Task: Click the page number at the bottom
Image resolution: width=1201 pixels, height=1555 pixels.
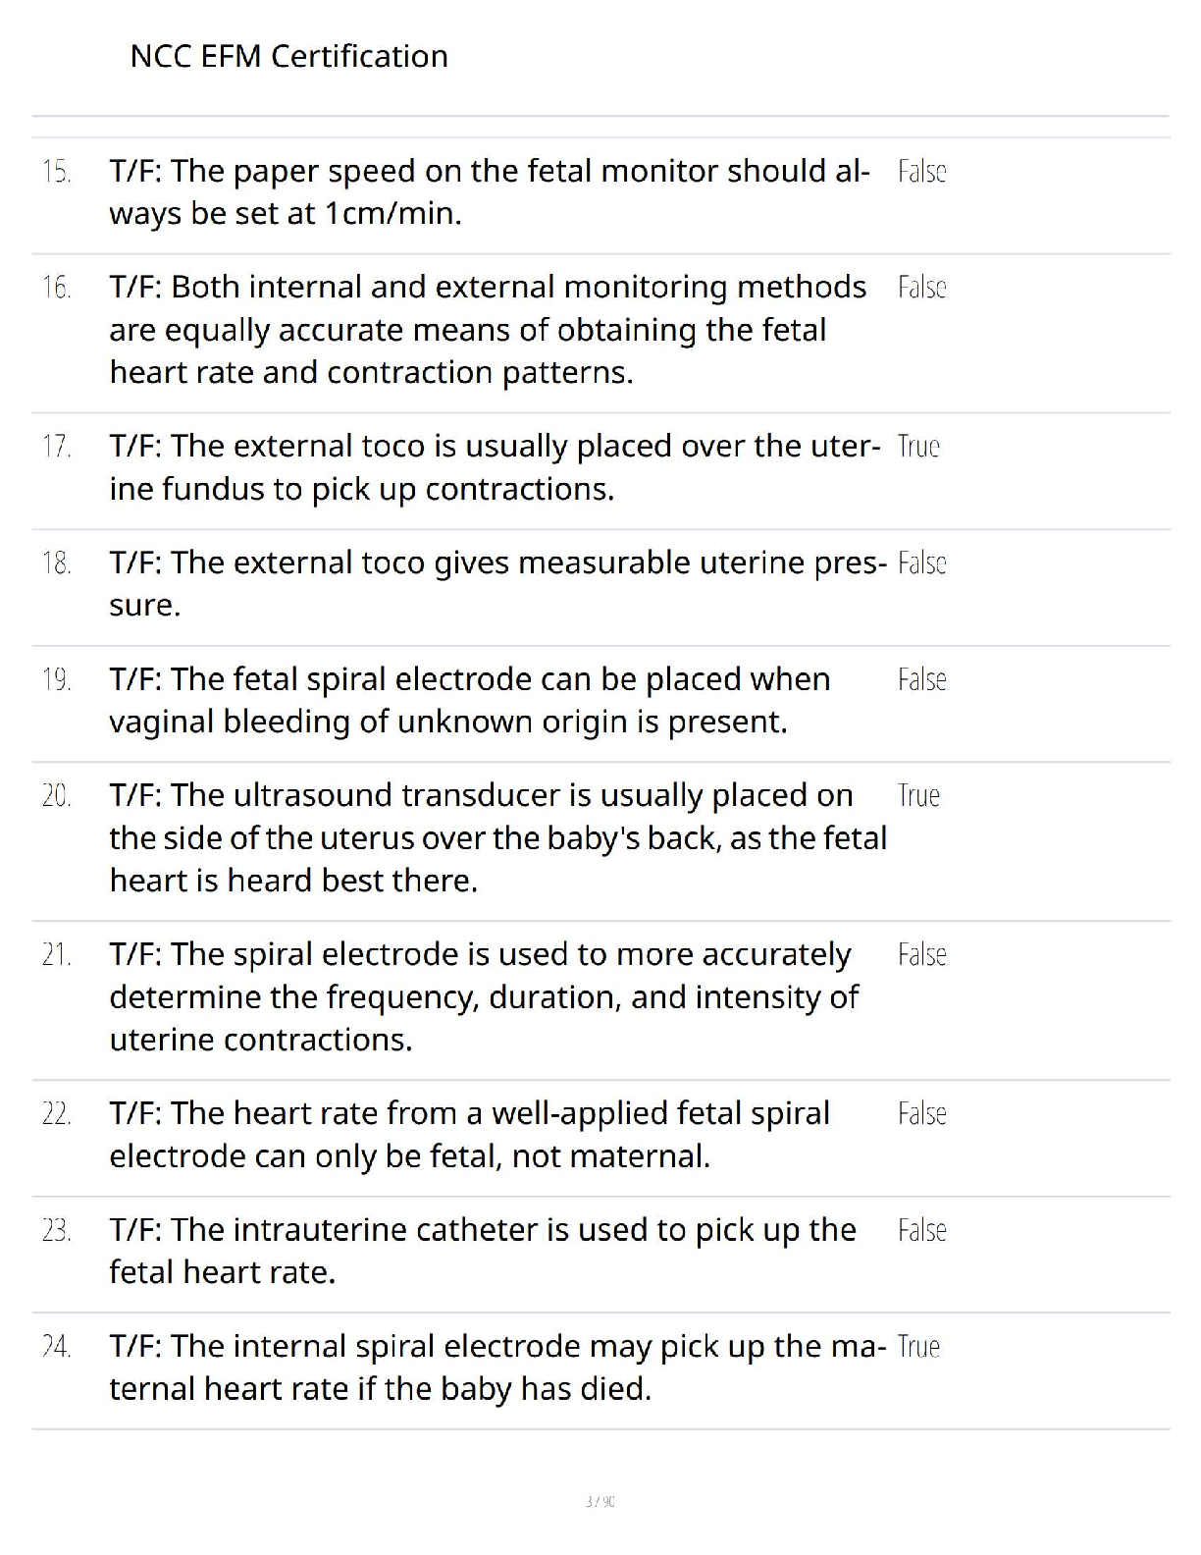Action: (x=600, y=1501)
